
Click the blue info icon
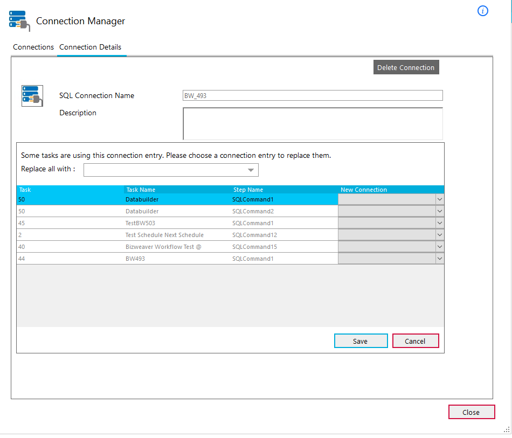pos(482,11)
